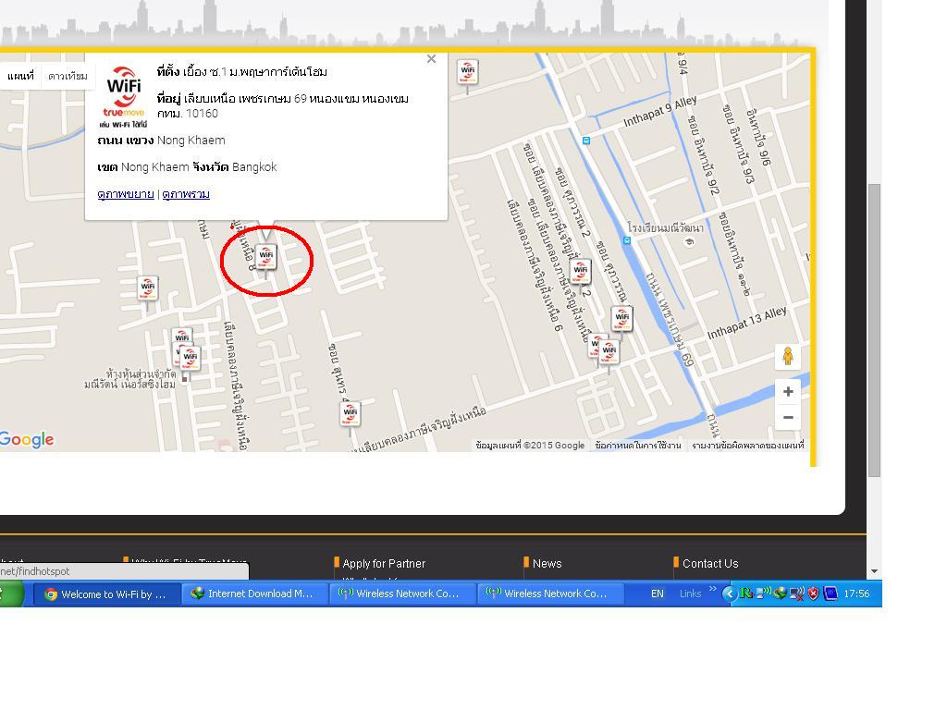Zoom out the map with minus
This screenshot has height=710, width=947.
click(788, 417)
